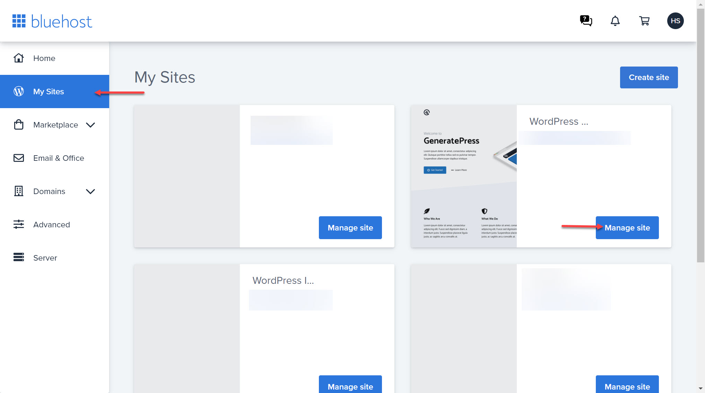Click the bluehost grid logo icon
The height and width of the screenshot is (393, 705).
click(19, 21)
